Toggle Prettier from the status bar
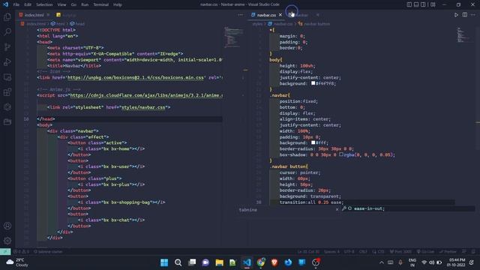The width and height of the screenshot is (480, 270). 448,252
